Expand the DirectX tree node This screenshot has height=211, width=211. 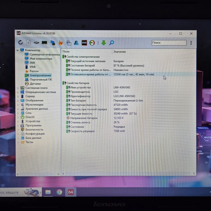[18, 117]
